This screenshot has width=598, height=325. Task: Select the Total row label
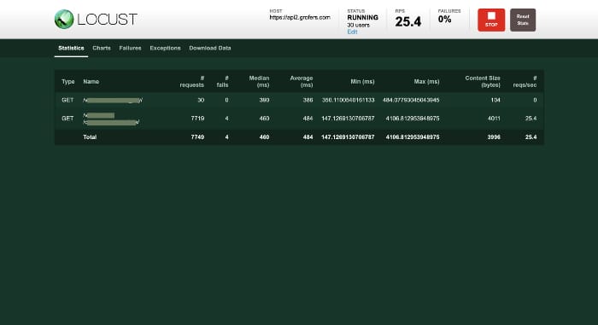tap(90, 137)
